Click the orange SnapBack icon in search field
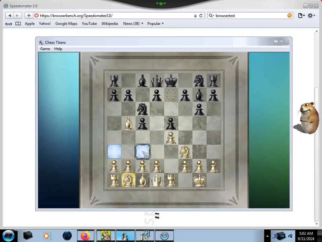The image size is (322, 242). [289, 16]
